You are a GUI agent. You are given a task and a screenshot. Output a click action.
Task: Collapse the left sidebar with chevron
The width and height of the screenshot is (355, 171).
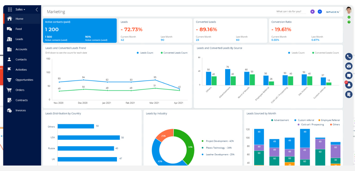coord(37,10)
